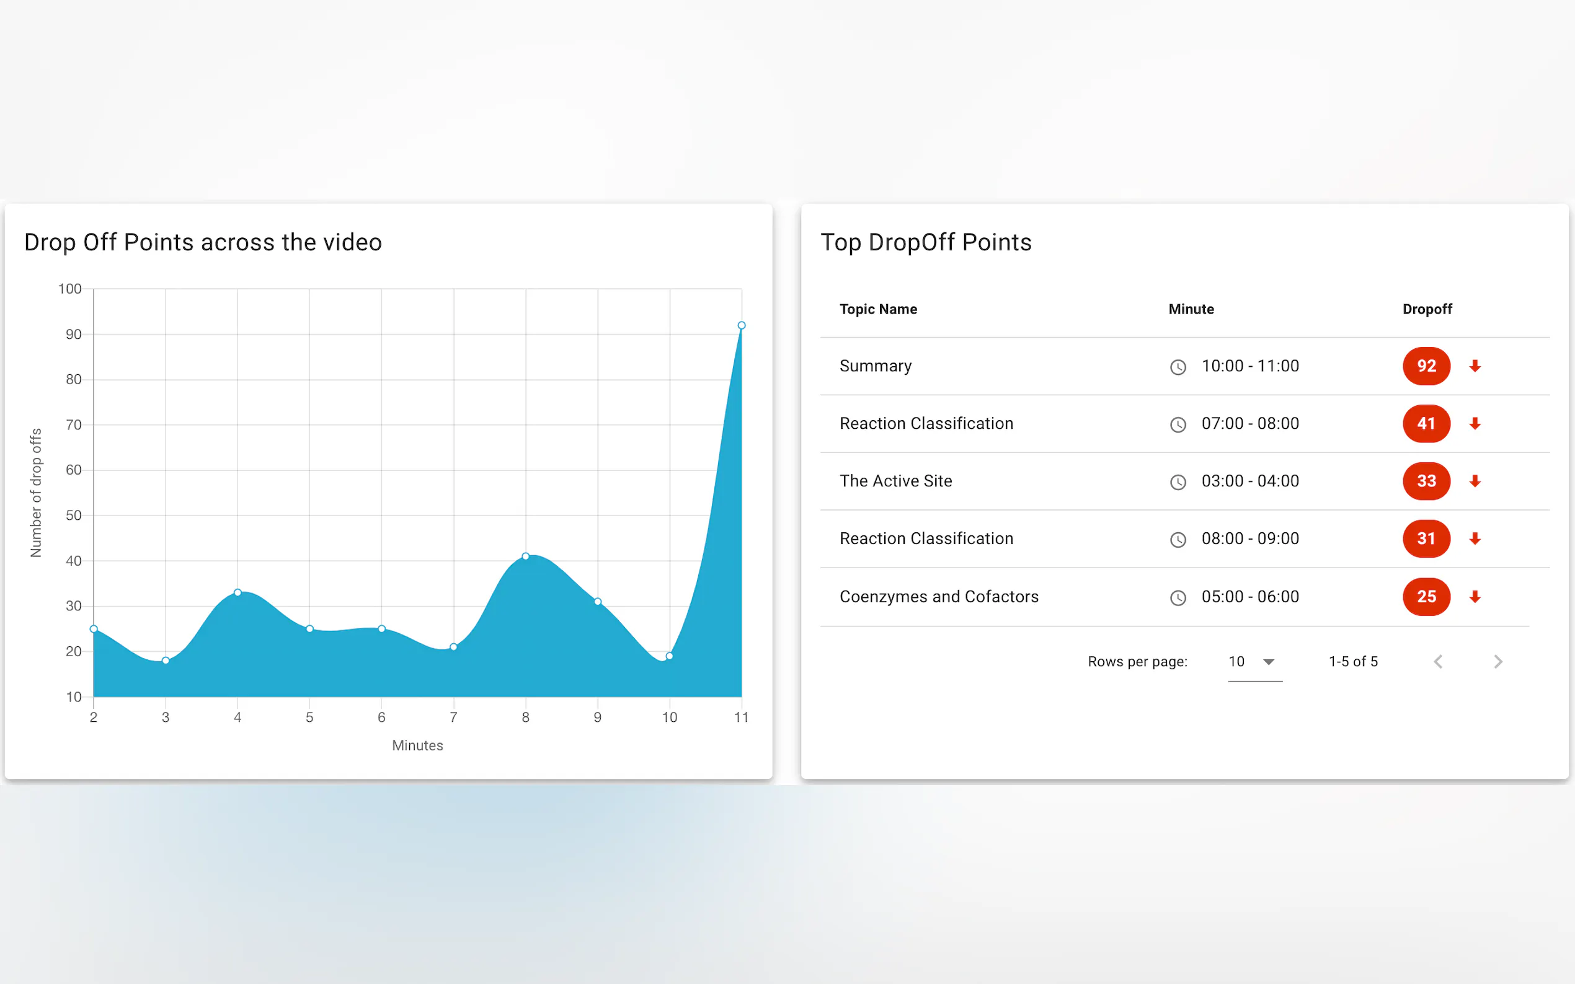Click red down arrow next to 41
The height and width of the screenshot is (984, 1575).
click(1475, 424)
